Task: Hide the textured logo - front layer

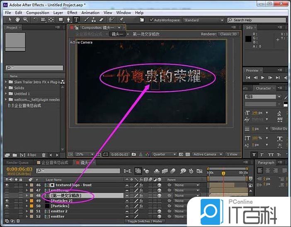Action: coord(7,185)
